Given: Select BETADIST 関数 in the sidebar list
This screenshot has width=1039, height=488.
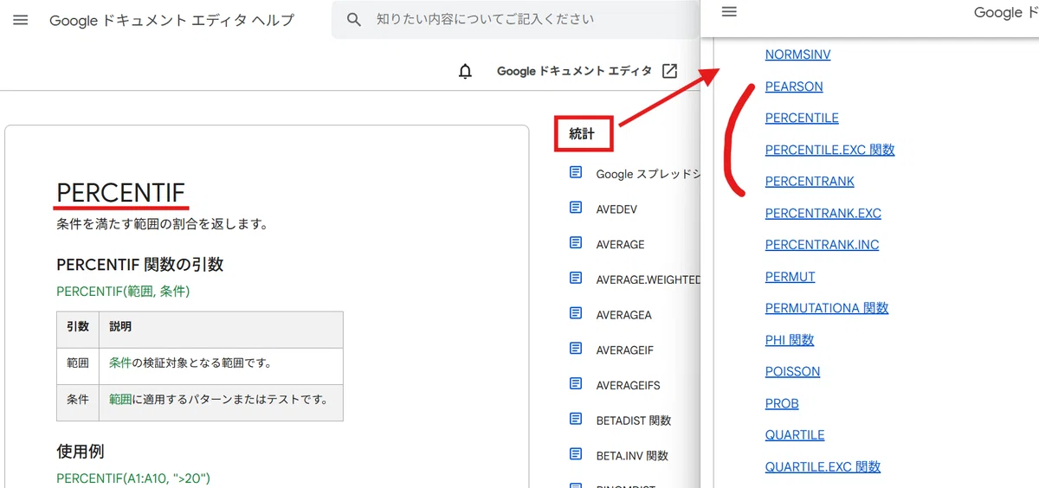Looking at the screenshot, I should coord(633,421).
